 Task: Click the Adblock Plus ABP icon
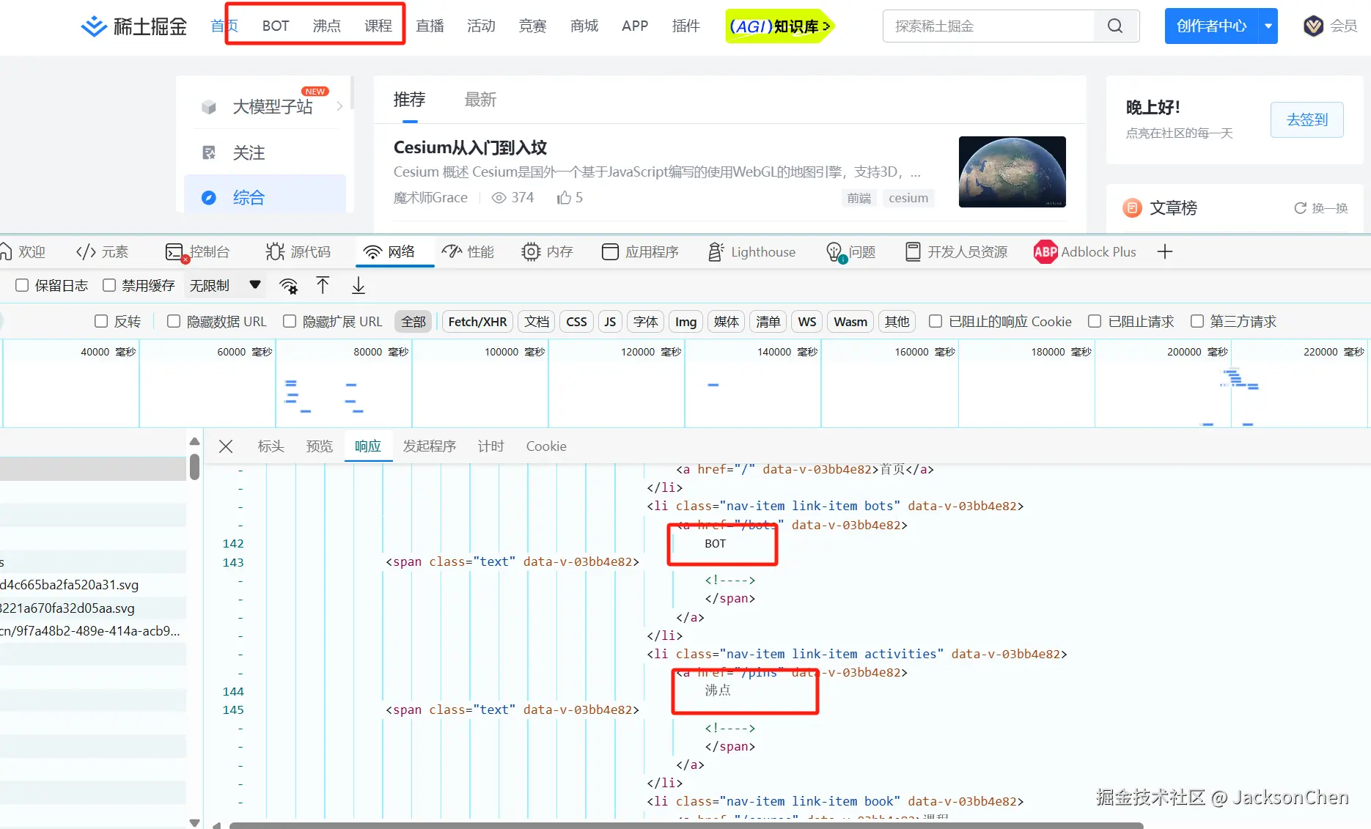tap(1045, 252)
